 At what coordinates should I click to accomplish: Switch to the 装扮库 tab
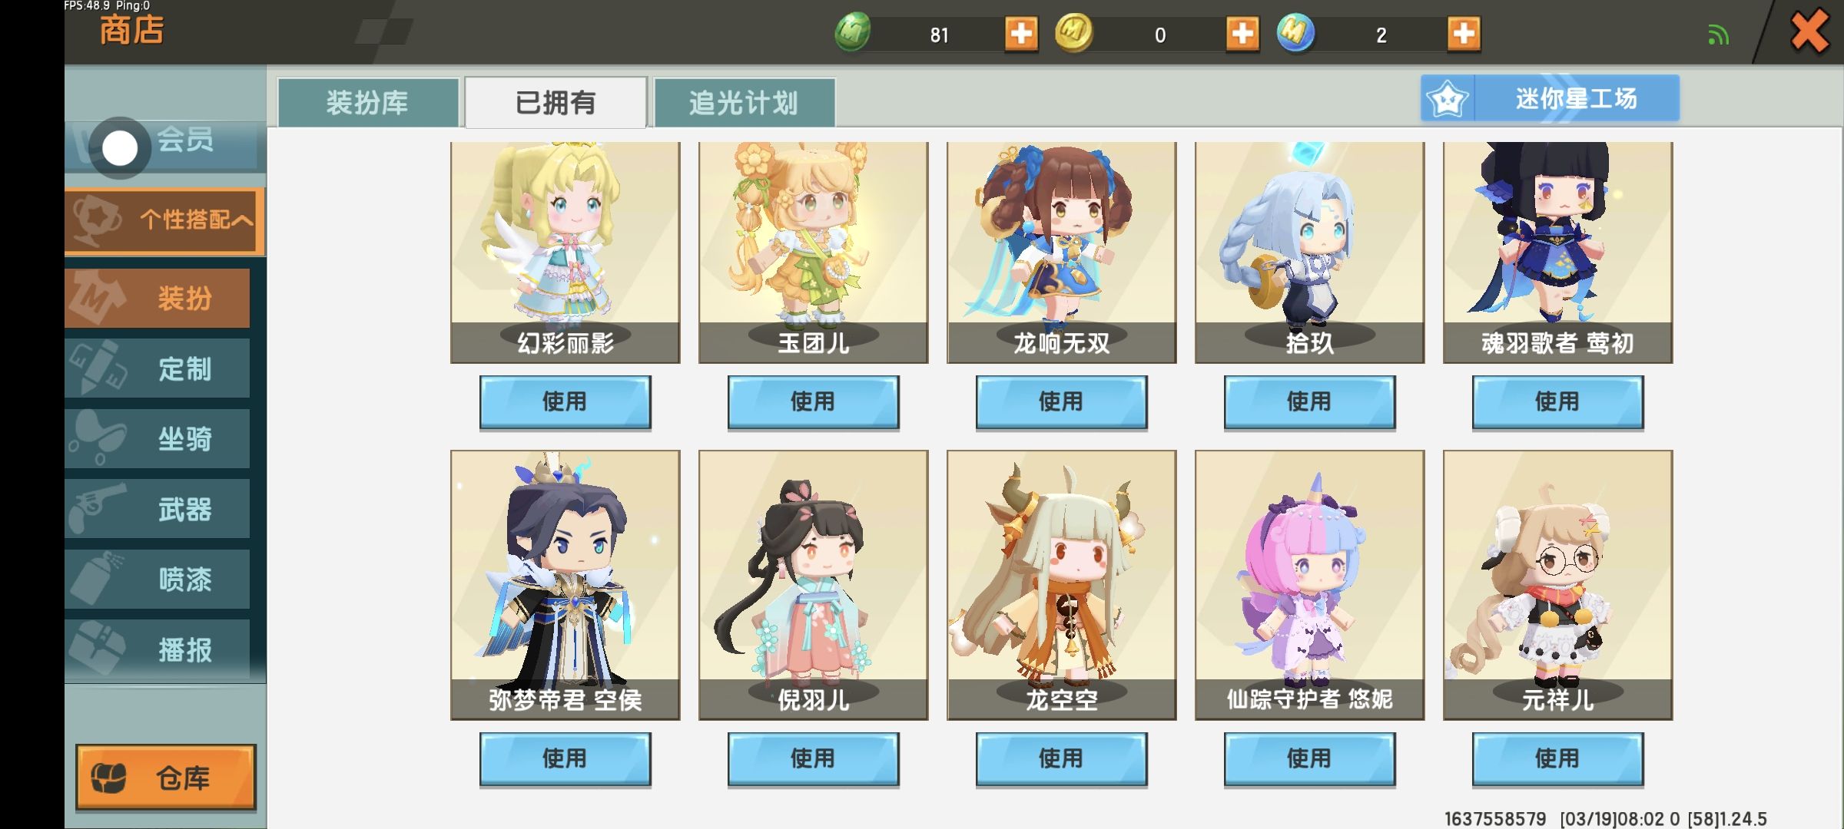(368, 102)
